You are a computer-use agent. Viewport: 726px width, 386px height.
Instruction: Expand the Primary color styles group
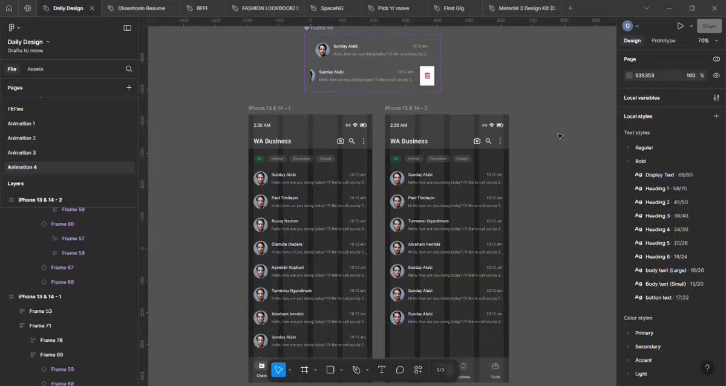click(x=627, y=333)
